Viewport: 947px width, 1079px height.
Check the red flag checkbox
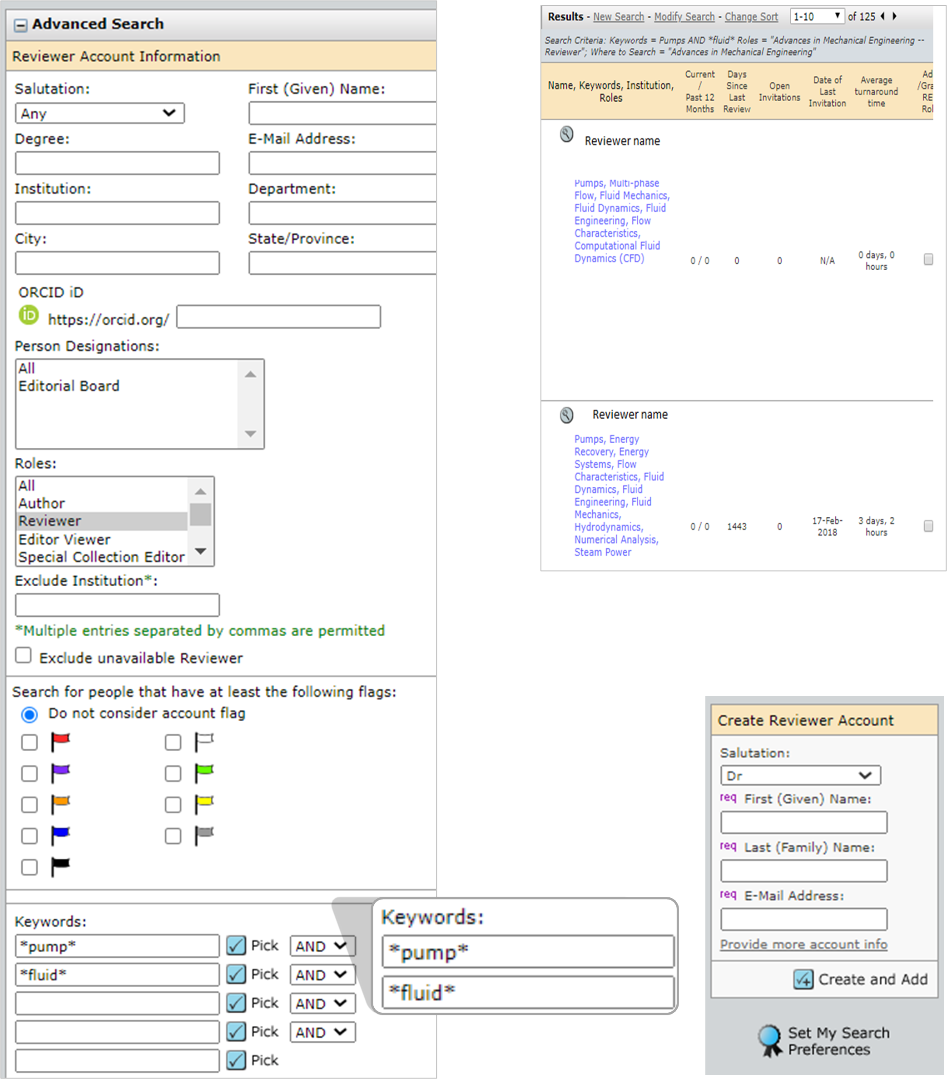click(x=30, y=742)
